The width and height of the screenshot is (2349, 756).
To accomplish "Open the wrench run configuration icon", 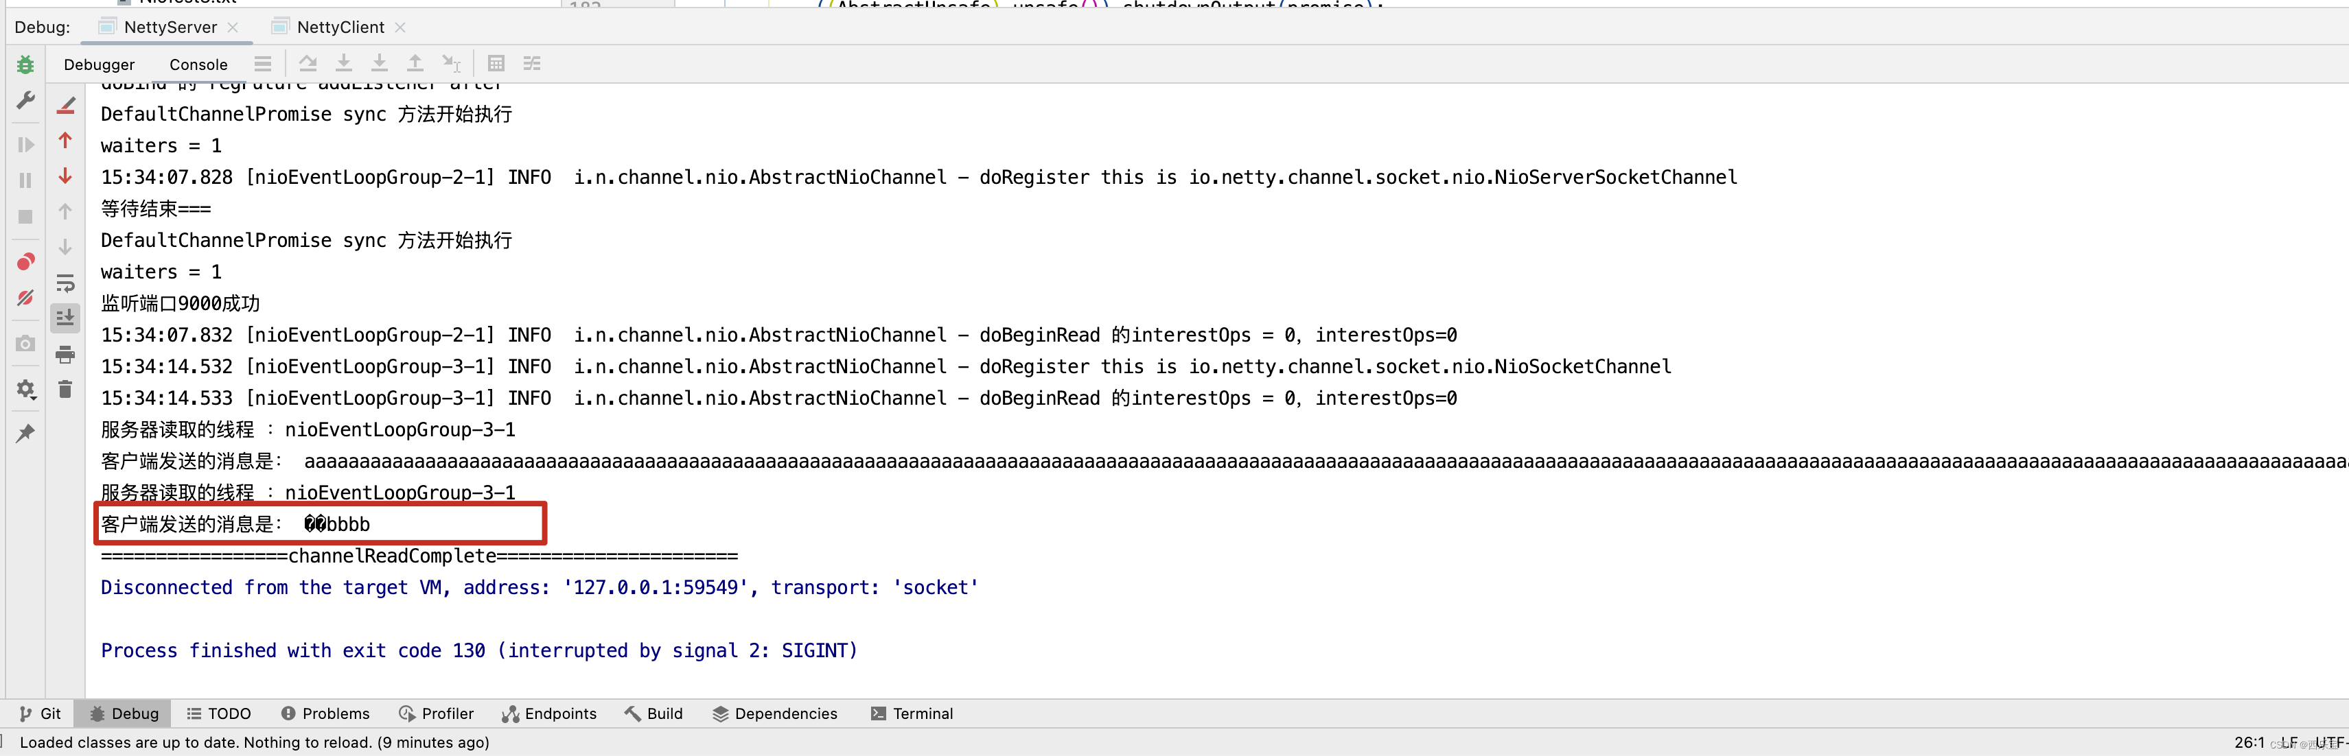I will [25, 100].
